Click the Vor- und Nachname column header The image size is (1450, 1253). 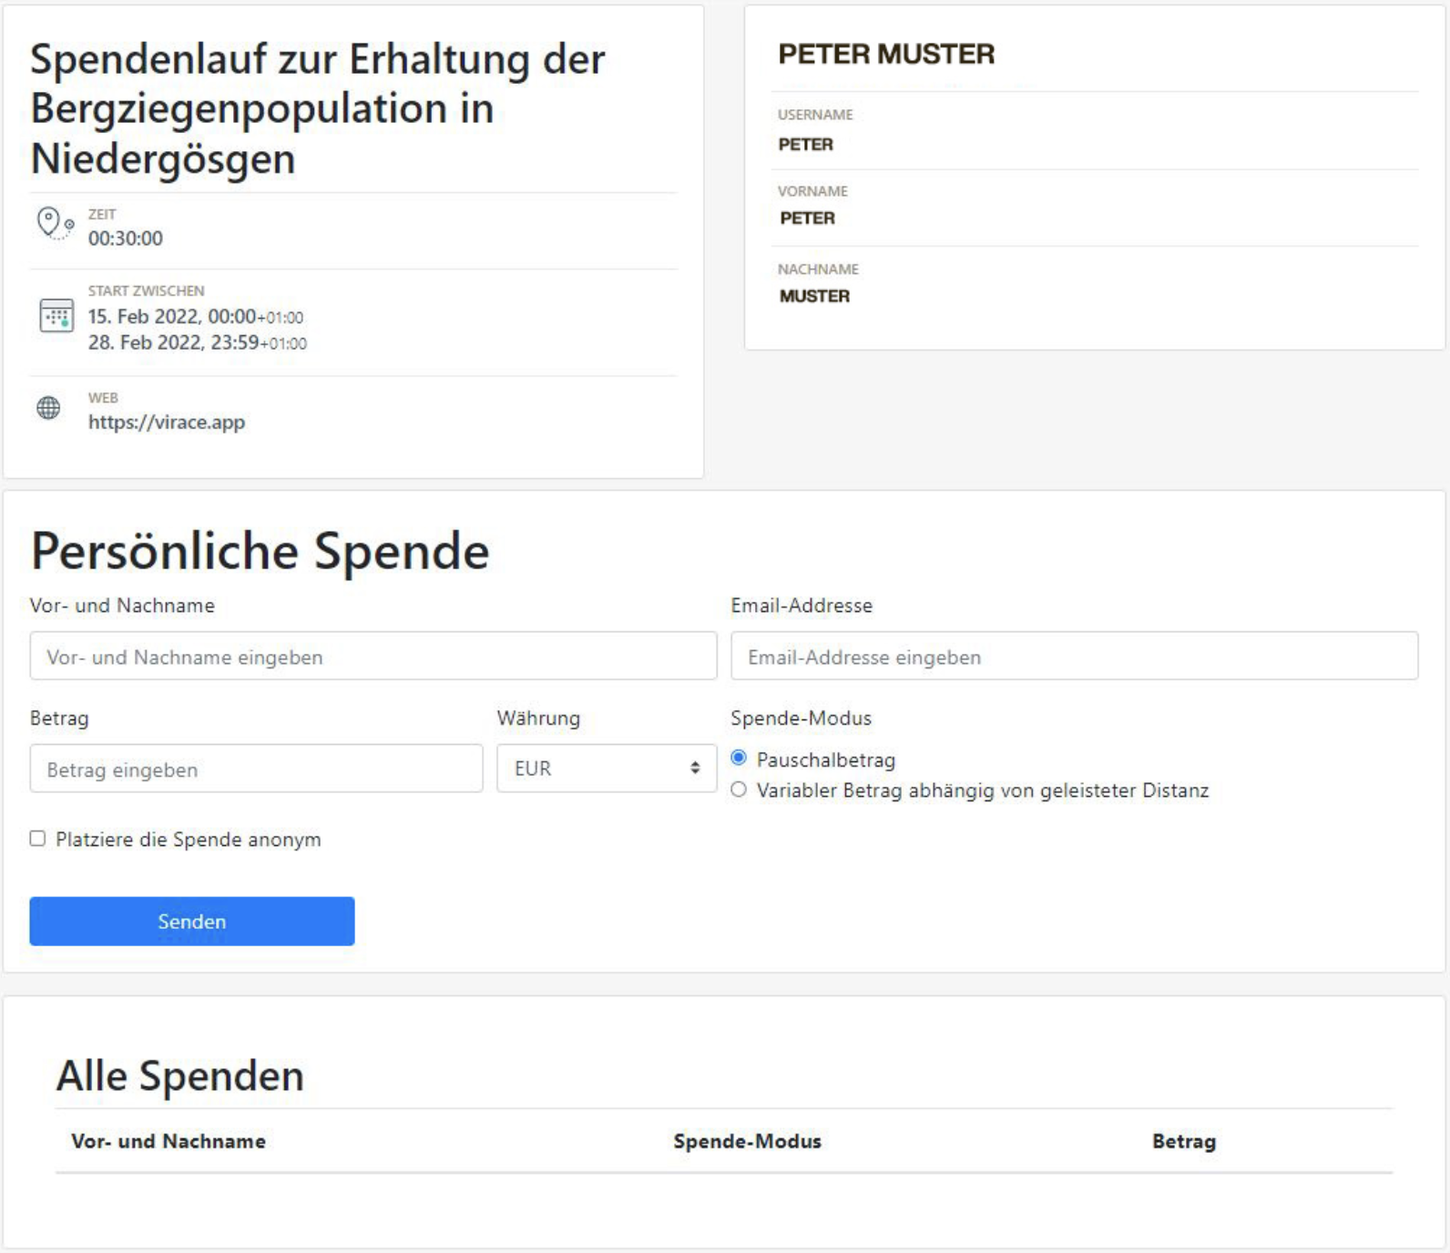click(x=168, y=1141)
